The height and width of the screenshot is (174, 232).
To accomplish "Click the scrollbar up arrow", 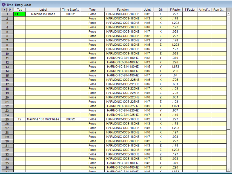I will point(228,14).
